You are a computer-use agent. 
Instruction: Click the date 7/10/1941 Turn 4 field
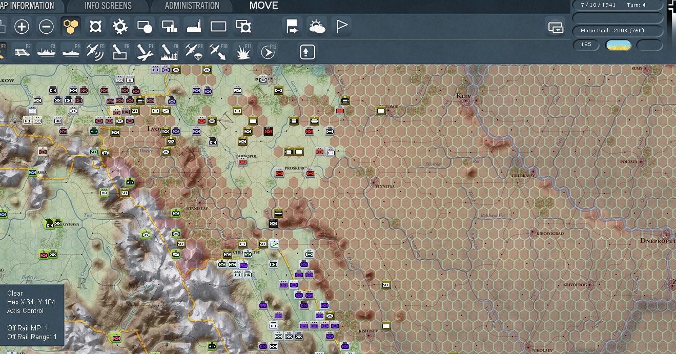point(617,5)
